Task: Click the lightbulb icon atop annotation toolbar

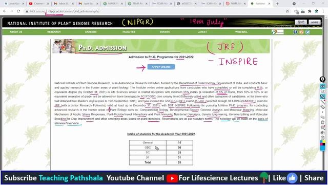Action: point(322,80)
